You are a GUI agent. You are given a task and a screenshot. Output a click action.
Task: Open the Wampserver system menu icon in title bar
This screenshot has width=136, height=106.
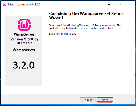pyautogui.click(x=5, y=4)
